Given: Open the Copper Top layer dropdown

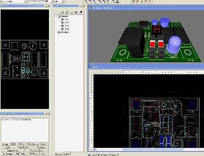Looking at the screenshot, I should pyautogui.click(x=26, y=1).
